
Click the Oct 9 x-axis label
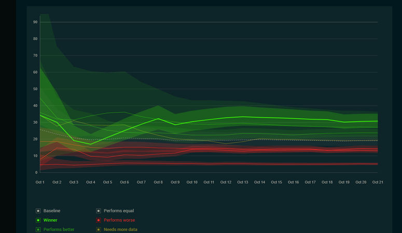175,182
